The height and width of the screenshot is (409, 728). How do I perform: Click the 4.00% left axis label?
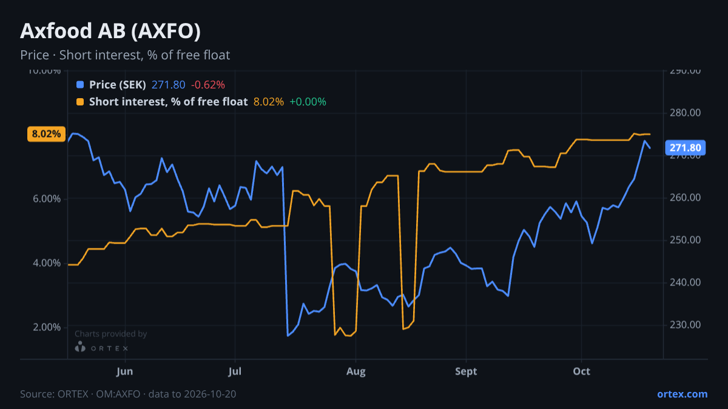tap(46, 263)
